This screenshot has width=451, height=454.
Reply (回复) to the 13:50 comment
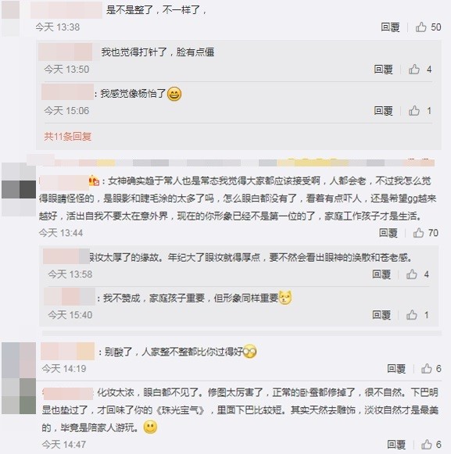383,70
